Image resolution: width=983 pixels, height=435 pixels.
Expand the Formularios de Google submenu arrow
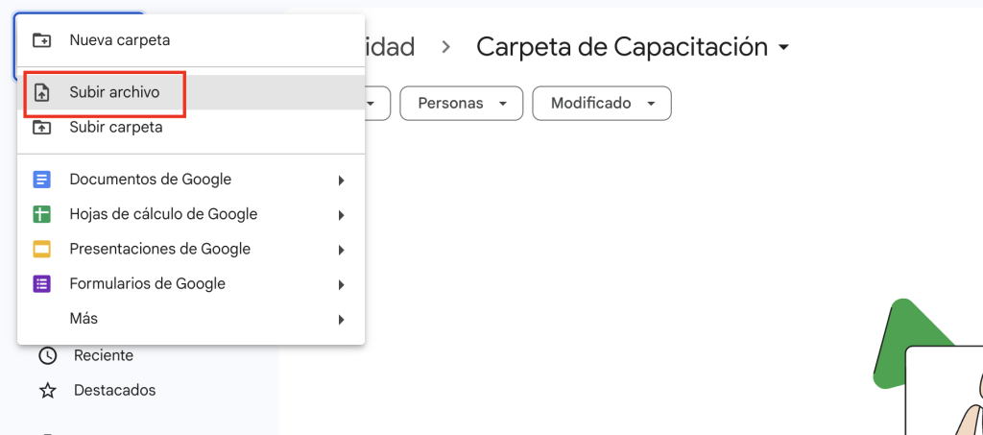pyautogui.click(x=341, y=284)
